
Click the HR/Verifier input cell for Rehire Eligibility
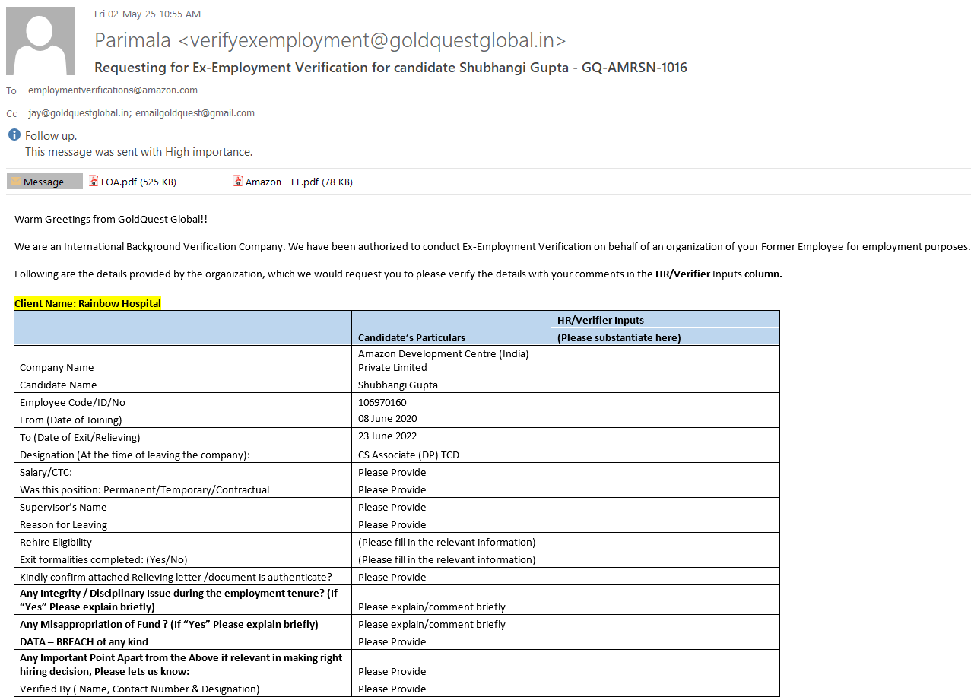(x=665, y=542)
